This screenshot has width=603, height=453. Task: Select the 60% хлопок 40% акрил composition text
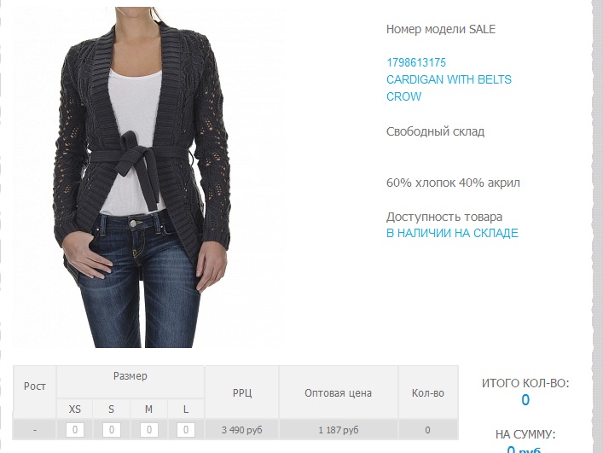click(x=453, y=183)
